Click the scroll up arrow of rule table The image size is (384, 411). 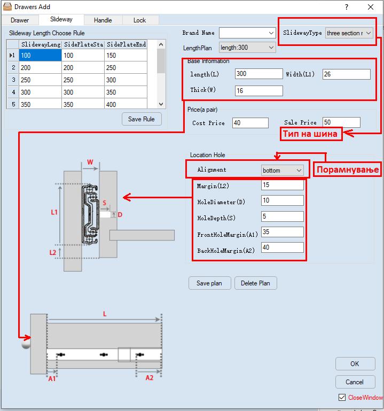click(161, 44)
